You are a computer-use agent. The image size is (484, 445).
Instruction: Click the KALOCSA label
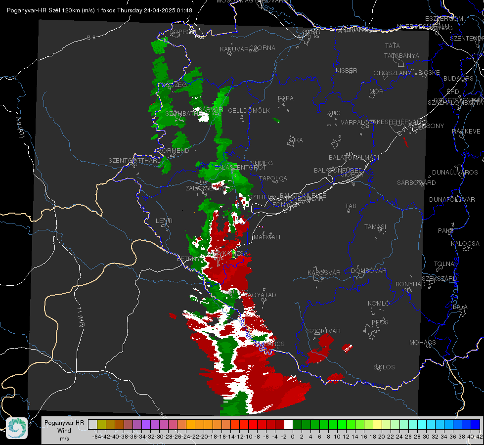(x=465, y=244)
